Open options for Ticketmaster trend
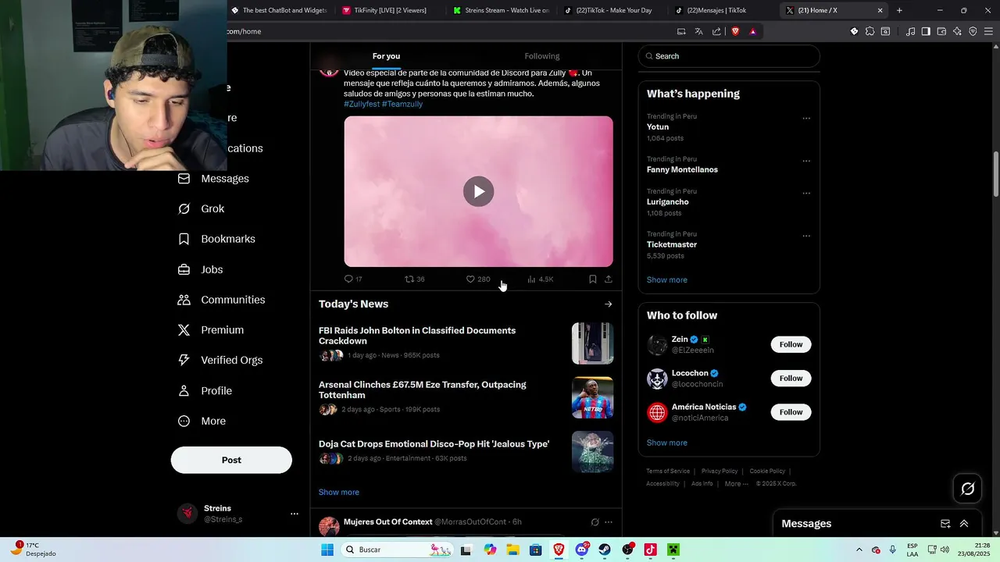The height and width of the screenshot is (562, 1000). click(806, 237)
